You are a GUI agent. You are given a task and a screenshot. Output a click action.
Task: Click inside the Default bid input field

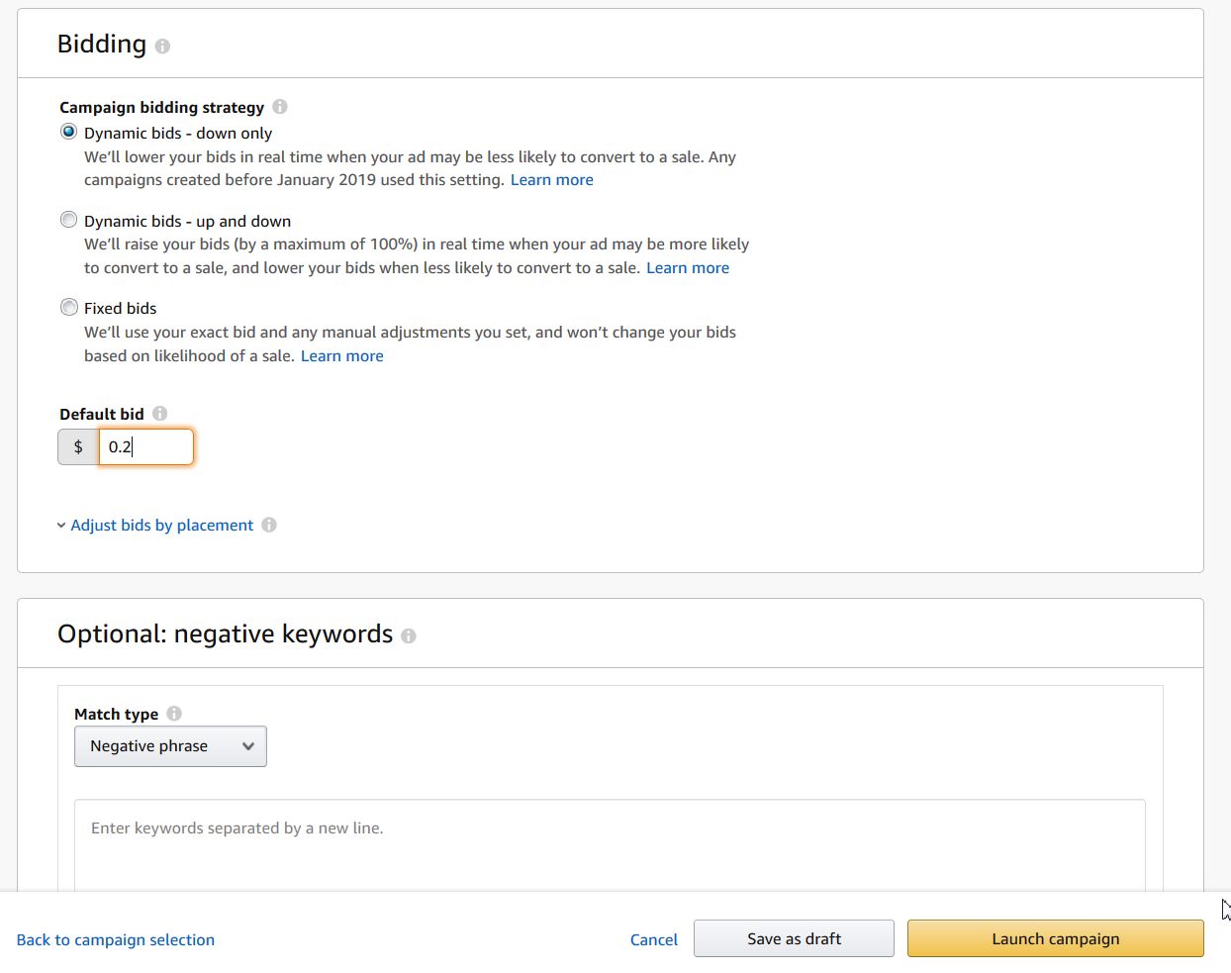145,447
